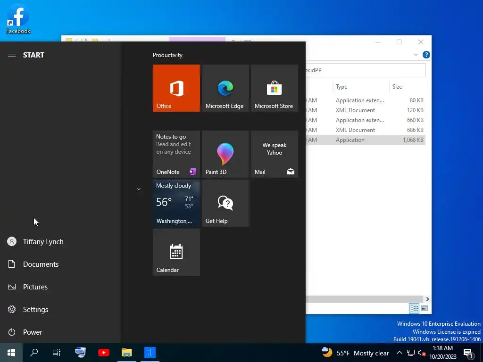Open taskbar Search
Image resolution: width=483 pixels, height=362 pixels.
34,353
